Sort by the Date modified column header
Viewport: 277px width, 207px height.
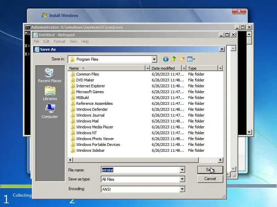pos(166,68)
